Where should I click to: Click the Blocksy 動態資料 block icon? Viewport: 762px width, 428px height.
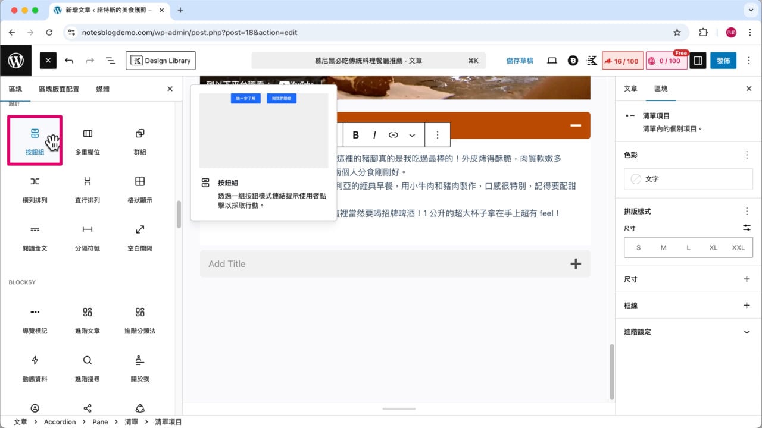[35, 367]
